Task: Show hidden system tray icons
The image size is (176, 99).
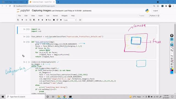Action: click(144, 97)
